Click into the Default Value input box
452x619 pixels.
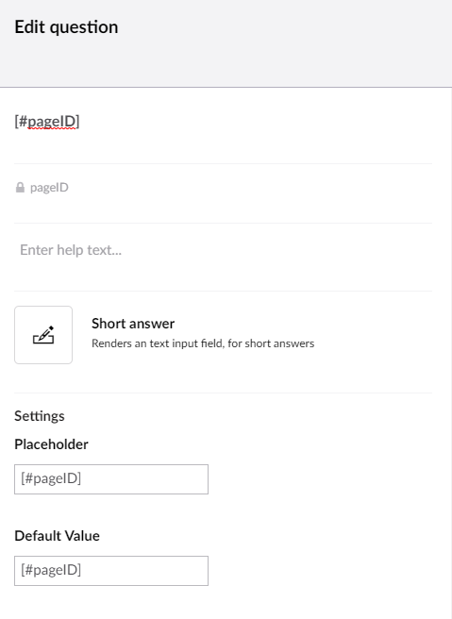[111, 571]
